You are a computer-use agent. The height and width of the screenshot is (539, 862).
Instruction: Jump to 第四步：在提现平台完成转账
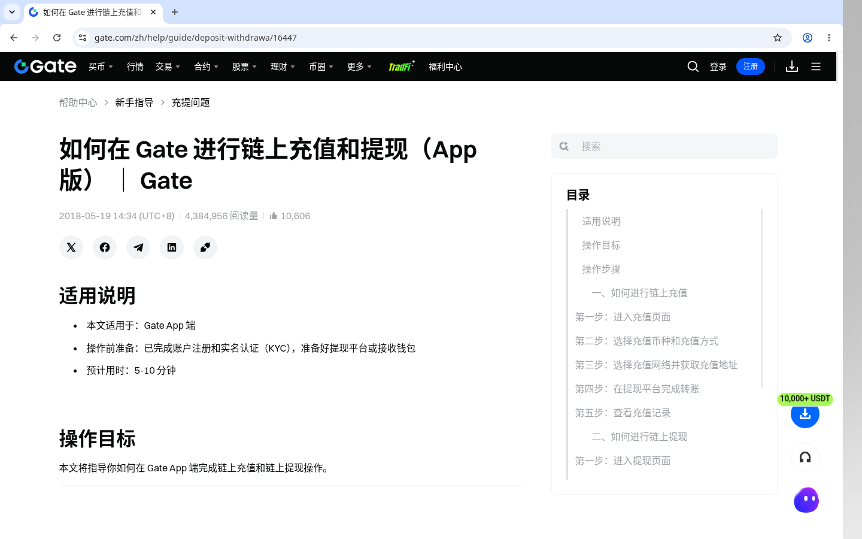[637, 389]
